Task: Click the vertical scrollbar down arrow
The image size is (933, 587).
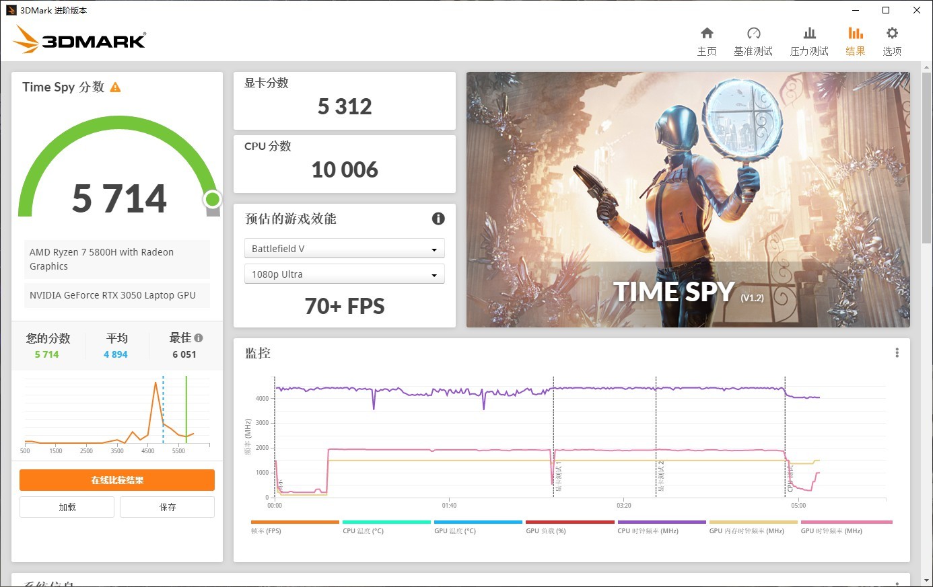Action: 927,580
